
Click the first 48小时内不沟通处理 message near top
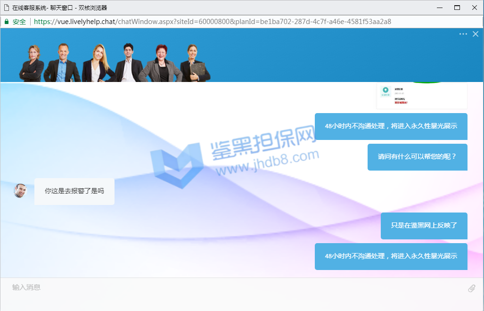[391, 126]
